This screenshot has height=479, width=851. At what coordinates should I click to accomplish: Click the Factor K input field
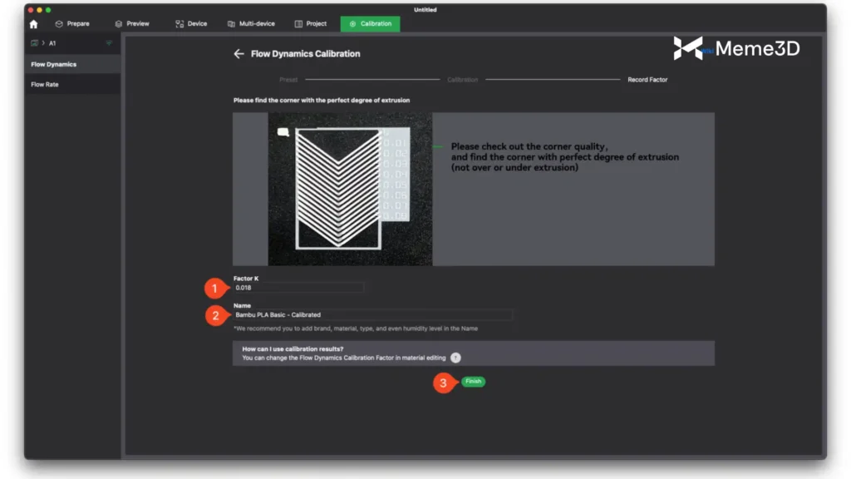298,288
